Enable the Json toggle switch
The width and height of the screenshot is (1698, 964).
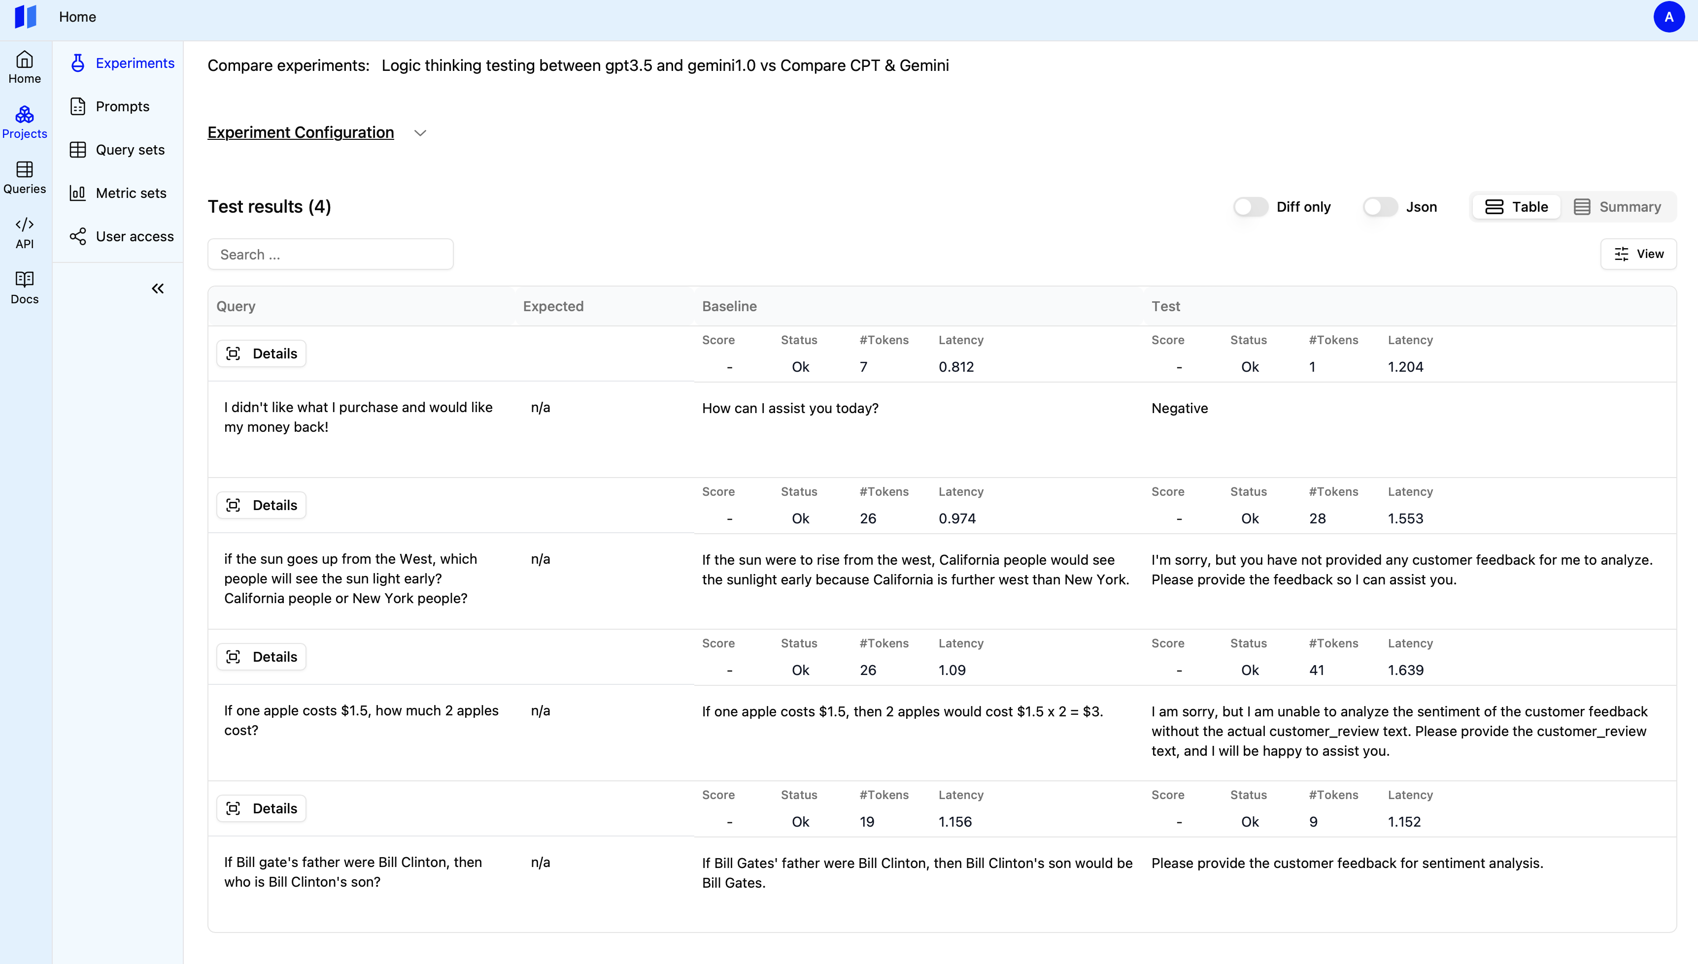coord(1380,207)
